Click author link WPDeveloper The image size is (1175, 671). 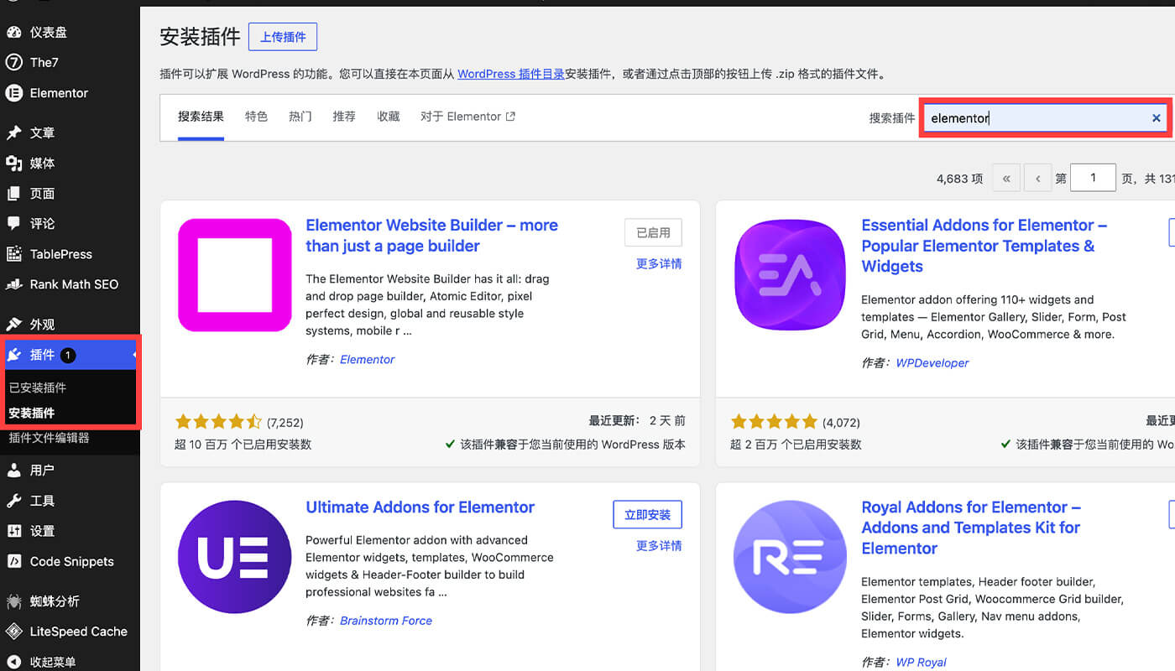coord(932,363)
